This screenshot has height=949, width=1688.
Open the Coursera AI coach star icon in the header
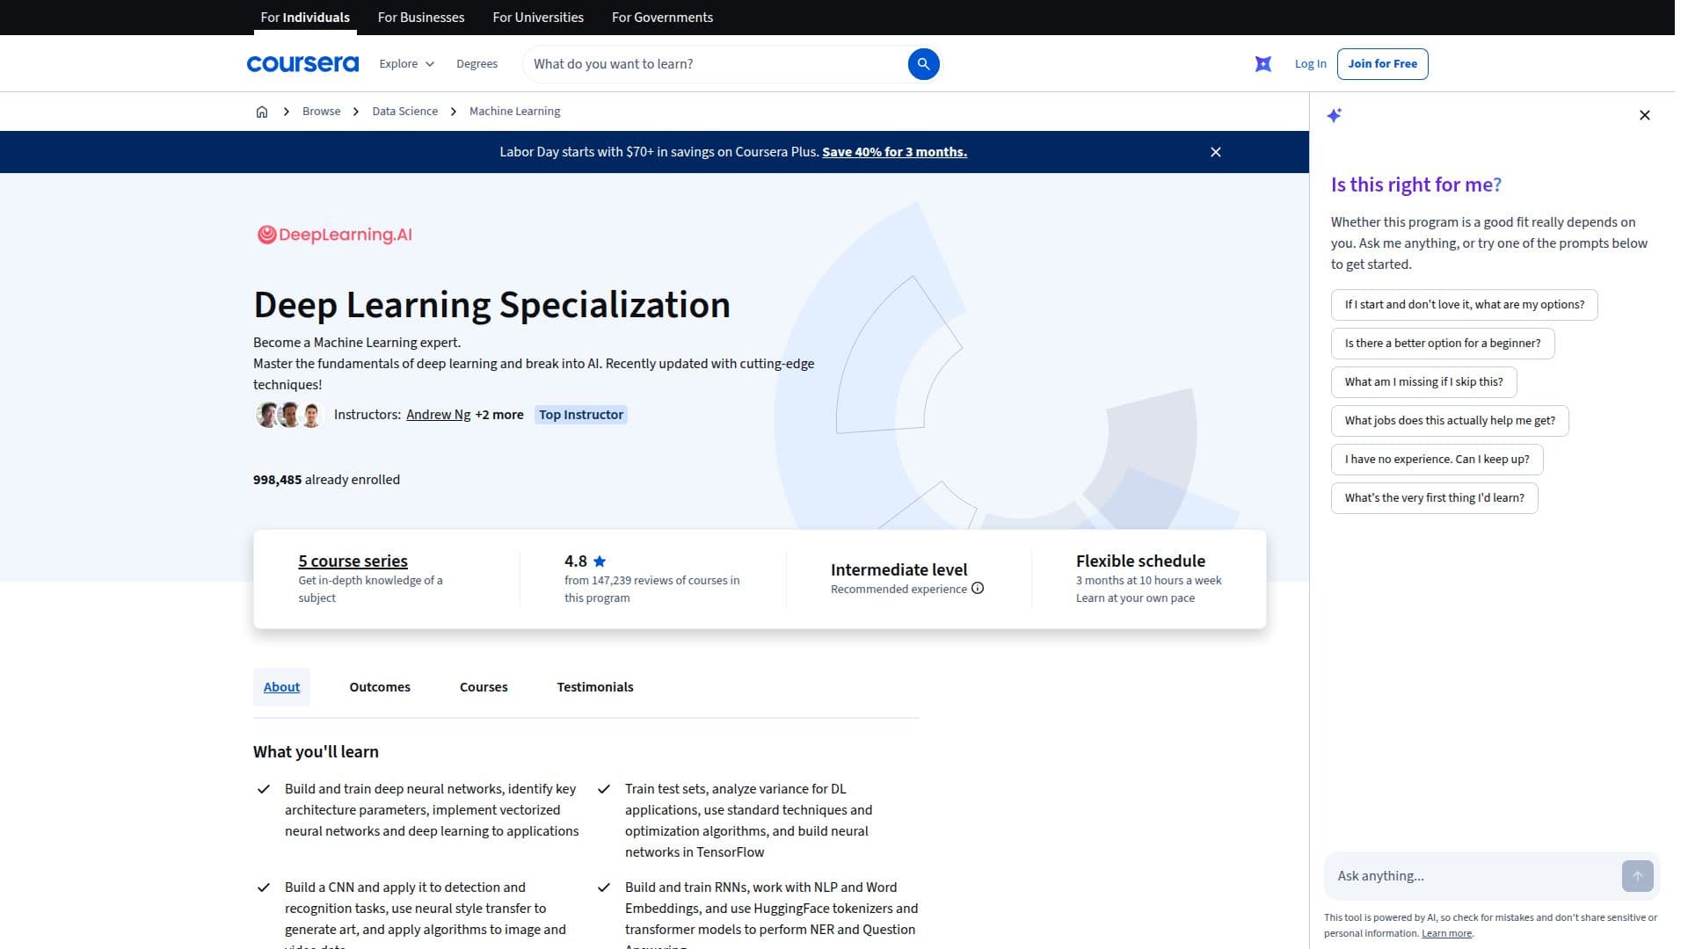(1262, 64)
